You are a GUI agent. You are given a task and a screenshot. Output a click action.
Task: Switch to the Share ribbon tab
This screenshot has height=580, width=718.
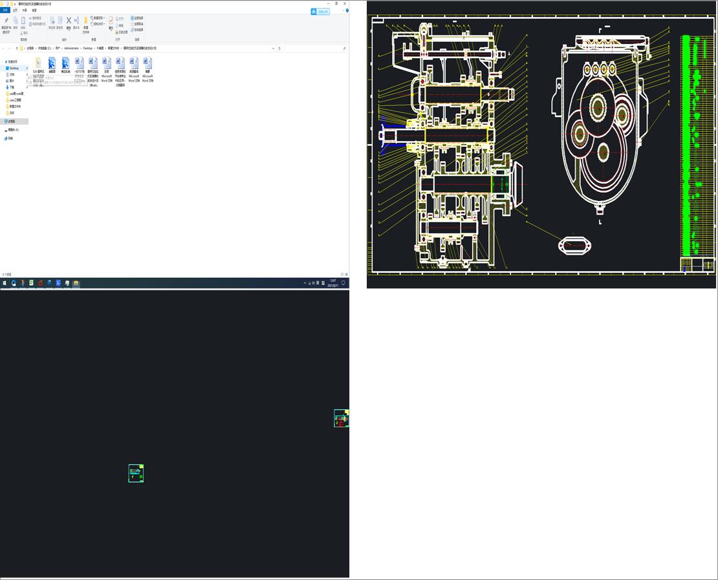click(x=25, y=10)
